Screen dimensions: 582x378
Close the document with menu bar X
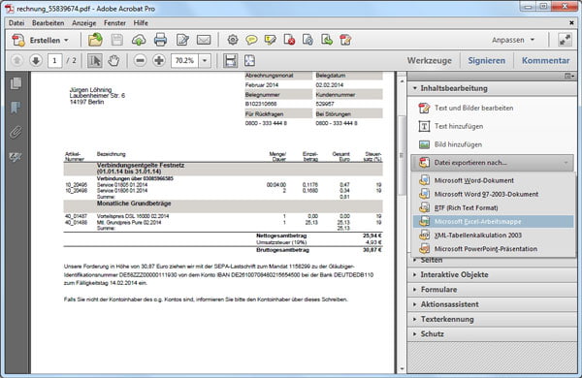pyautogui.click(x=571, y=23)
